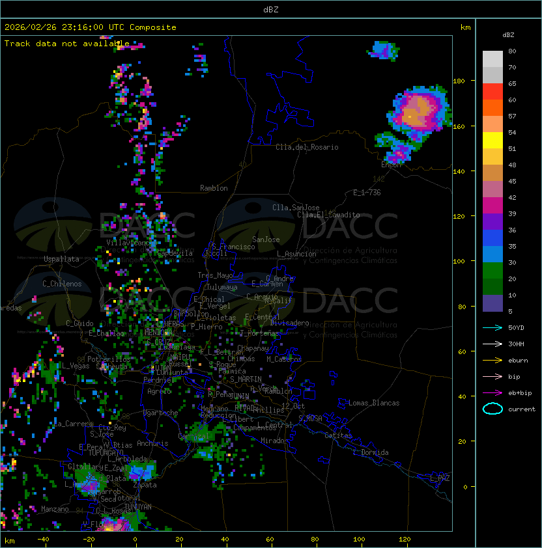Image resolution: width=542 pixels, height=548 pixels.
Task: Select the 'E_1-736' map label
Action: 367,193
